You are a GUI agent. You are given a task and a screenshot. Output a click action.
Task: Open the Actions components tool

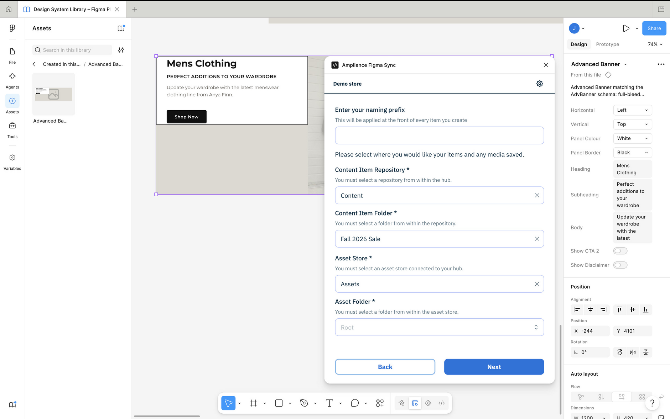(380, 403)
